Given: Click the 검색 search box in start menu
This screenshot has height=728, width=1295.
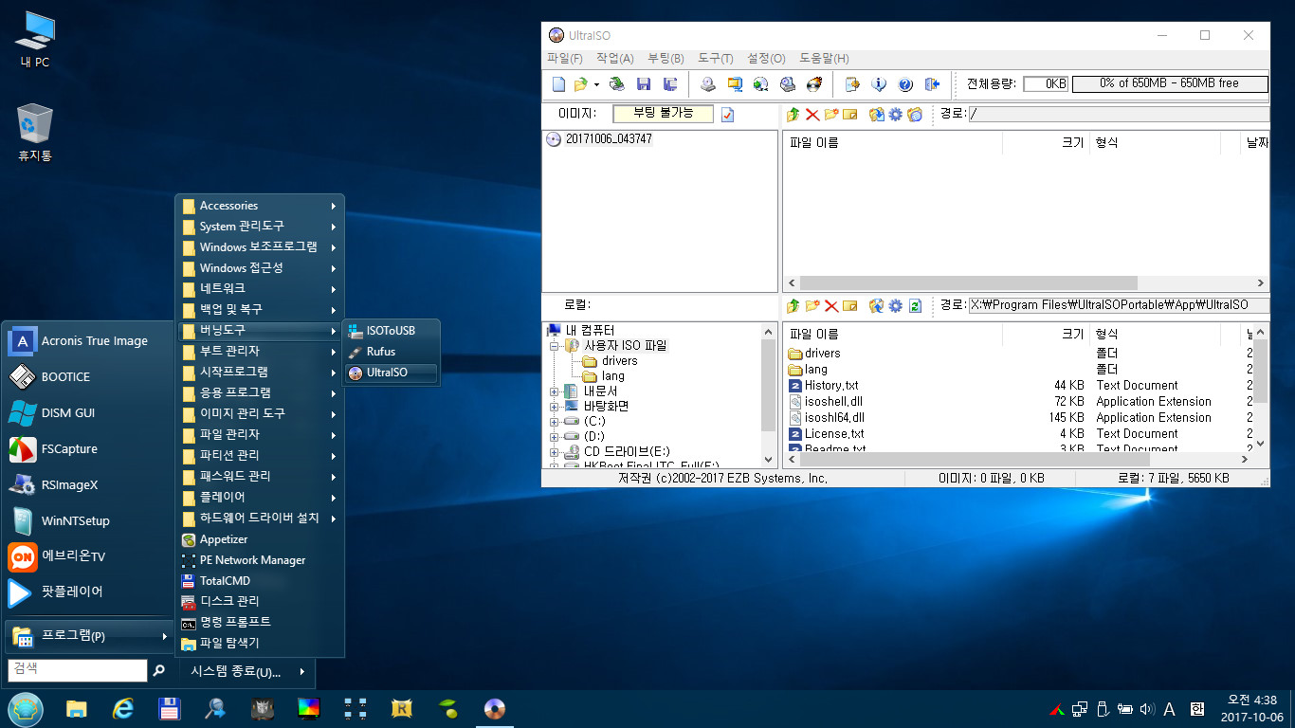Looking at the screenshot, I should (x=78, y=669).
